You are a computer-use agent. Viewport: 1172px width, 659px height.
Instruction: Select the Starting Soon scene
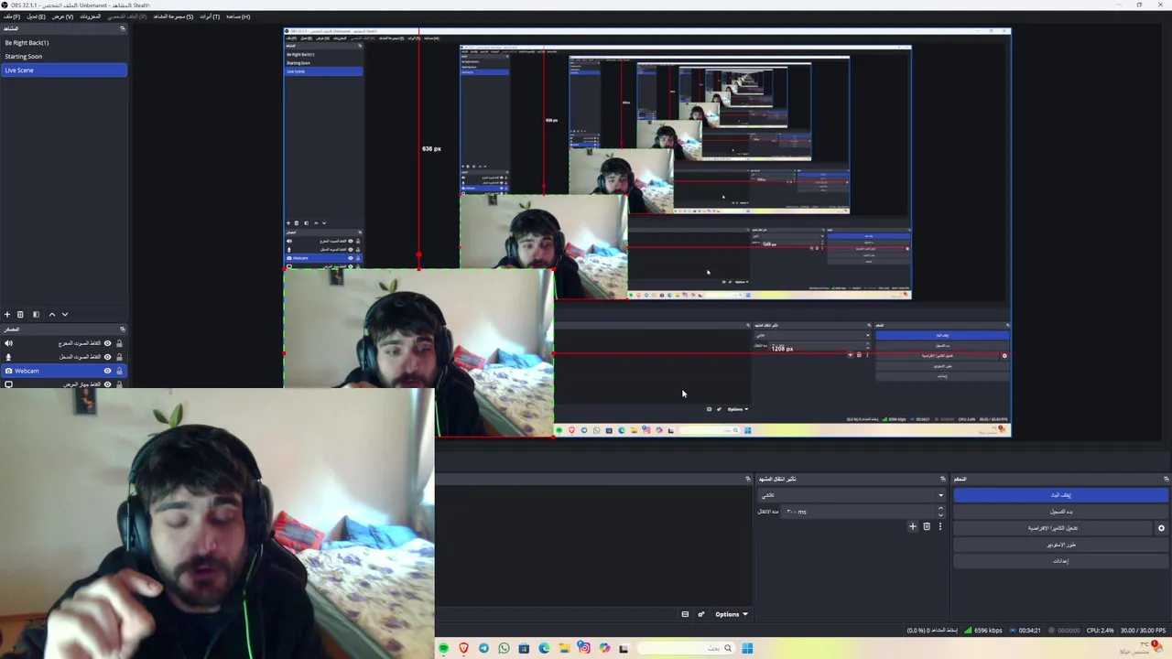63,56
